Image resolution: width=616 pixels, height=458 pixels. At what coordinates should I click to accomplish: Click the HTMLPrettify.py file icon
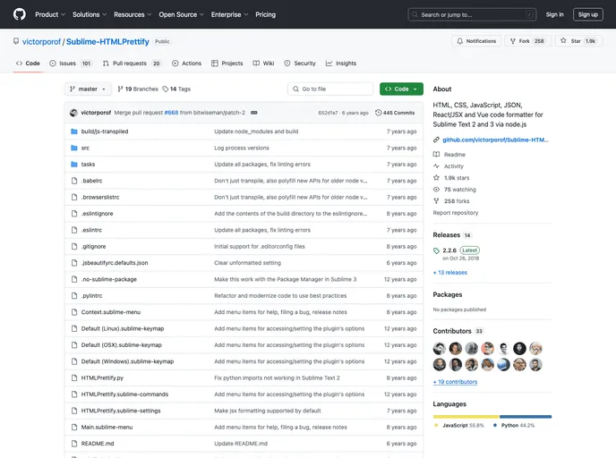[74, 377]
